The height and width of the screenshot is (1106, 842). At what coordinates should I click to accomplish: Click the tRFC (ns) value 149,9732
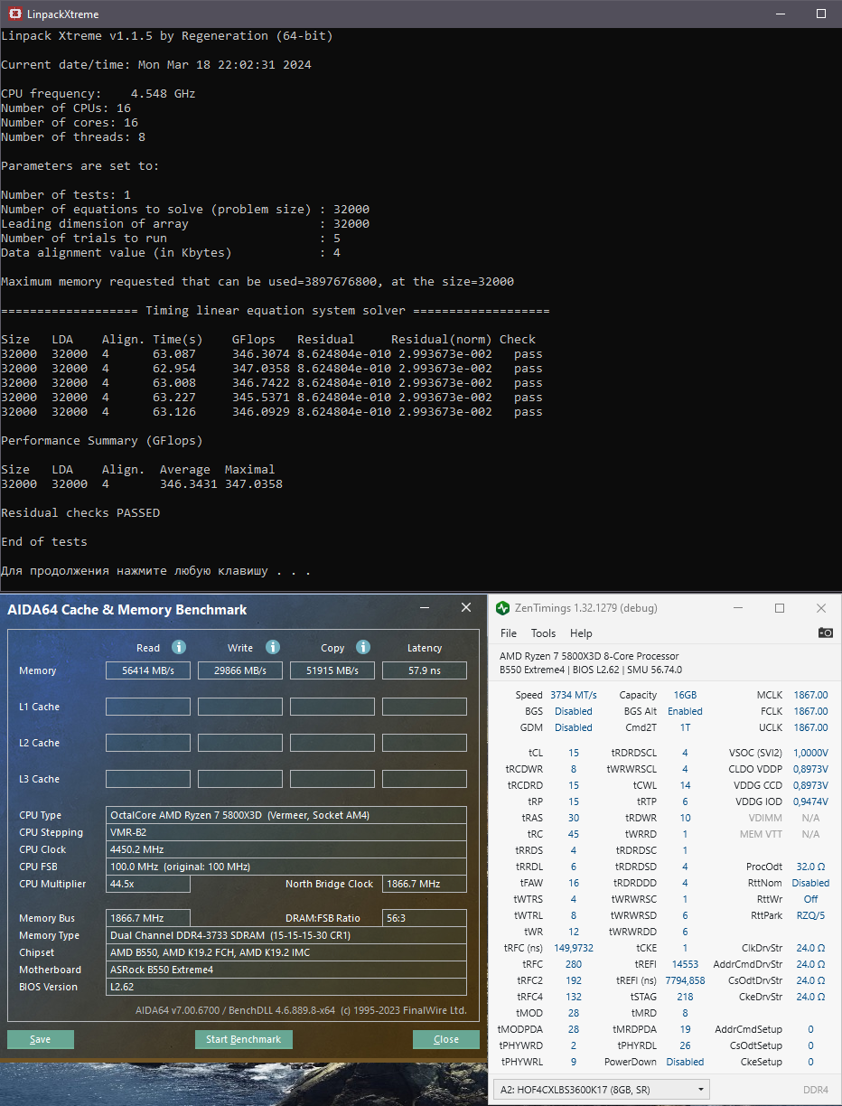click(x=574, y=948)
